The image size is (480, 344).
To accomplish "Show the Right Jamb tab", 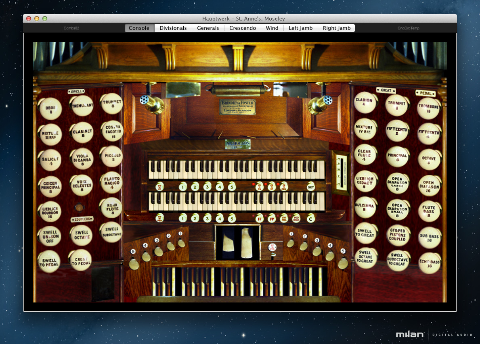I will [x=337, y=28].
